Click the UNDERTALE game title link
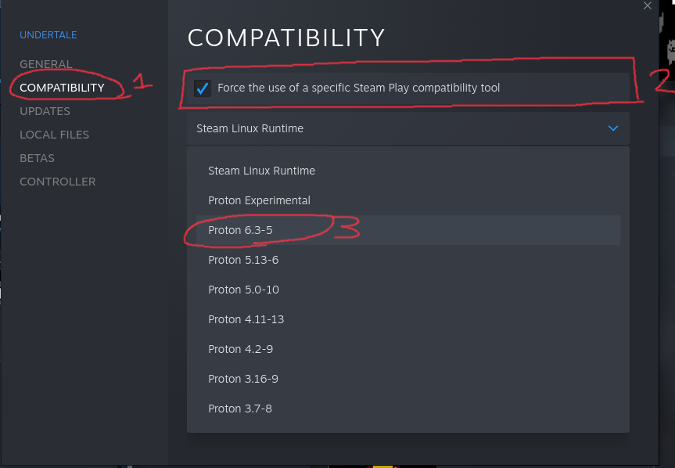The image size is (675, 468). click(48, 35)
